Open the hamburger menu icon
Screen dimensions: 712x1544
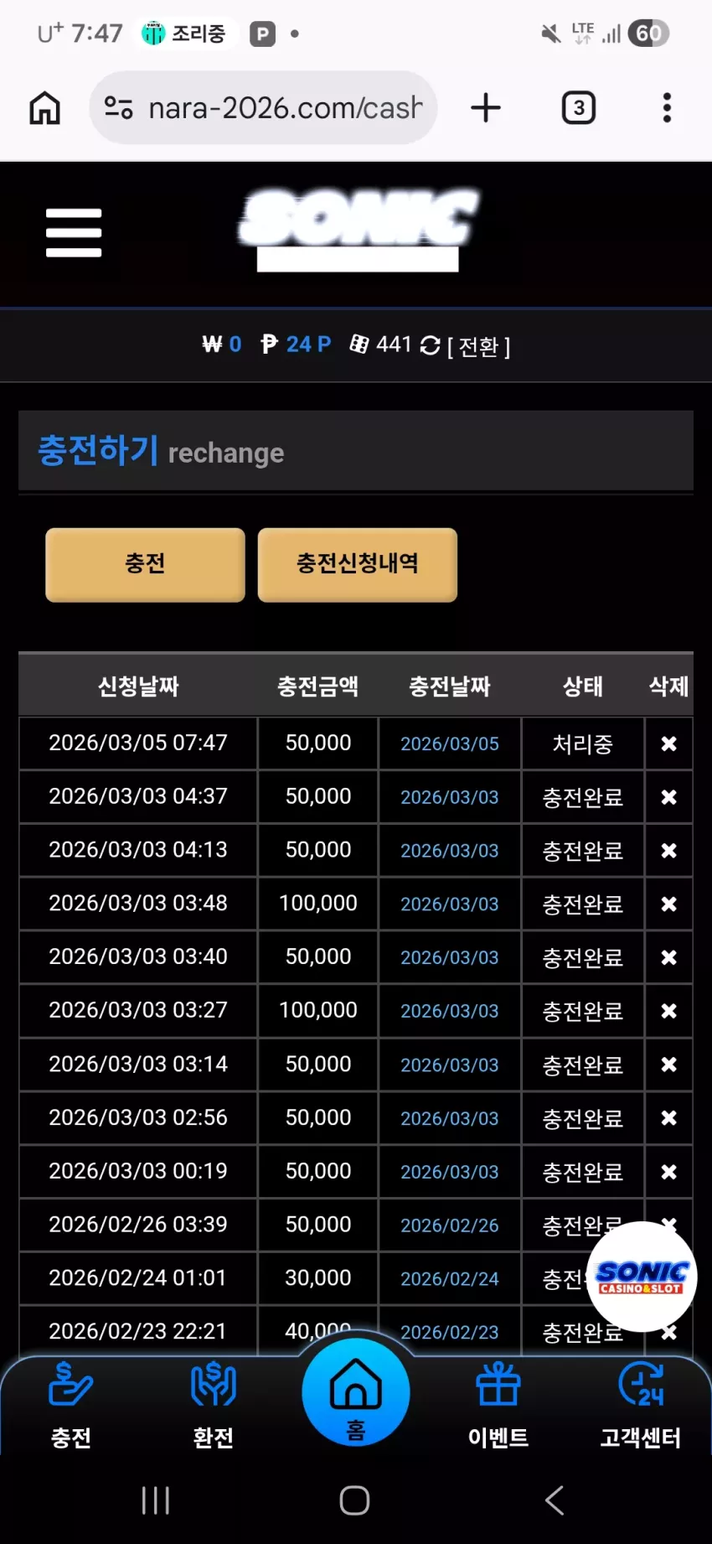point(74,232)
